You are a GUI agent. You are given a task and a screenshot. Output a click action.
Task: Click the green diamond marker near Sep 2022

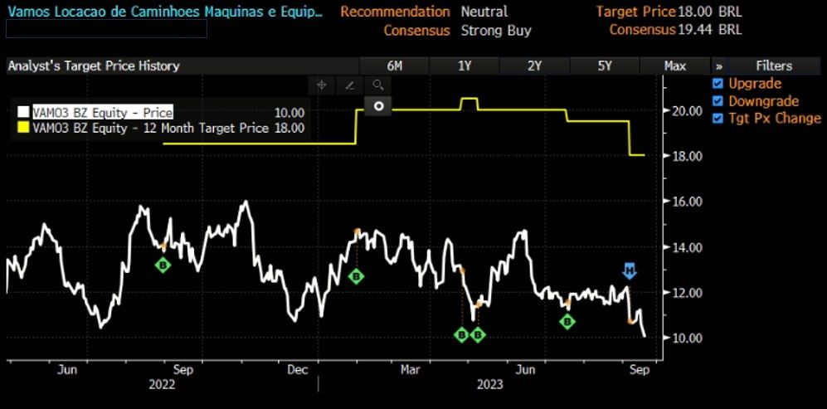click(x=163, y=265)
